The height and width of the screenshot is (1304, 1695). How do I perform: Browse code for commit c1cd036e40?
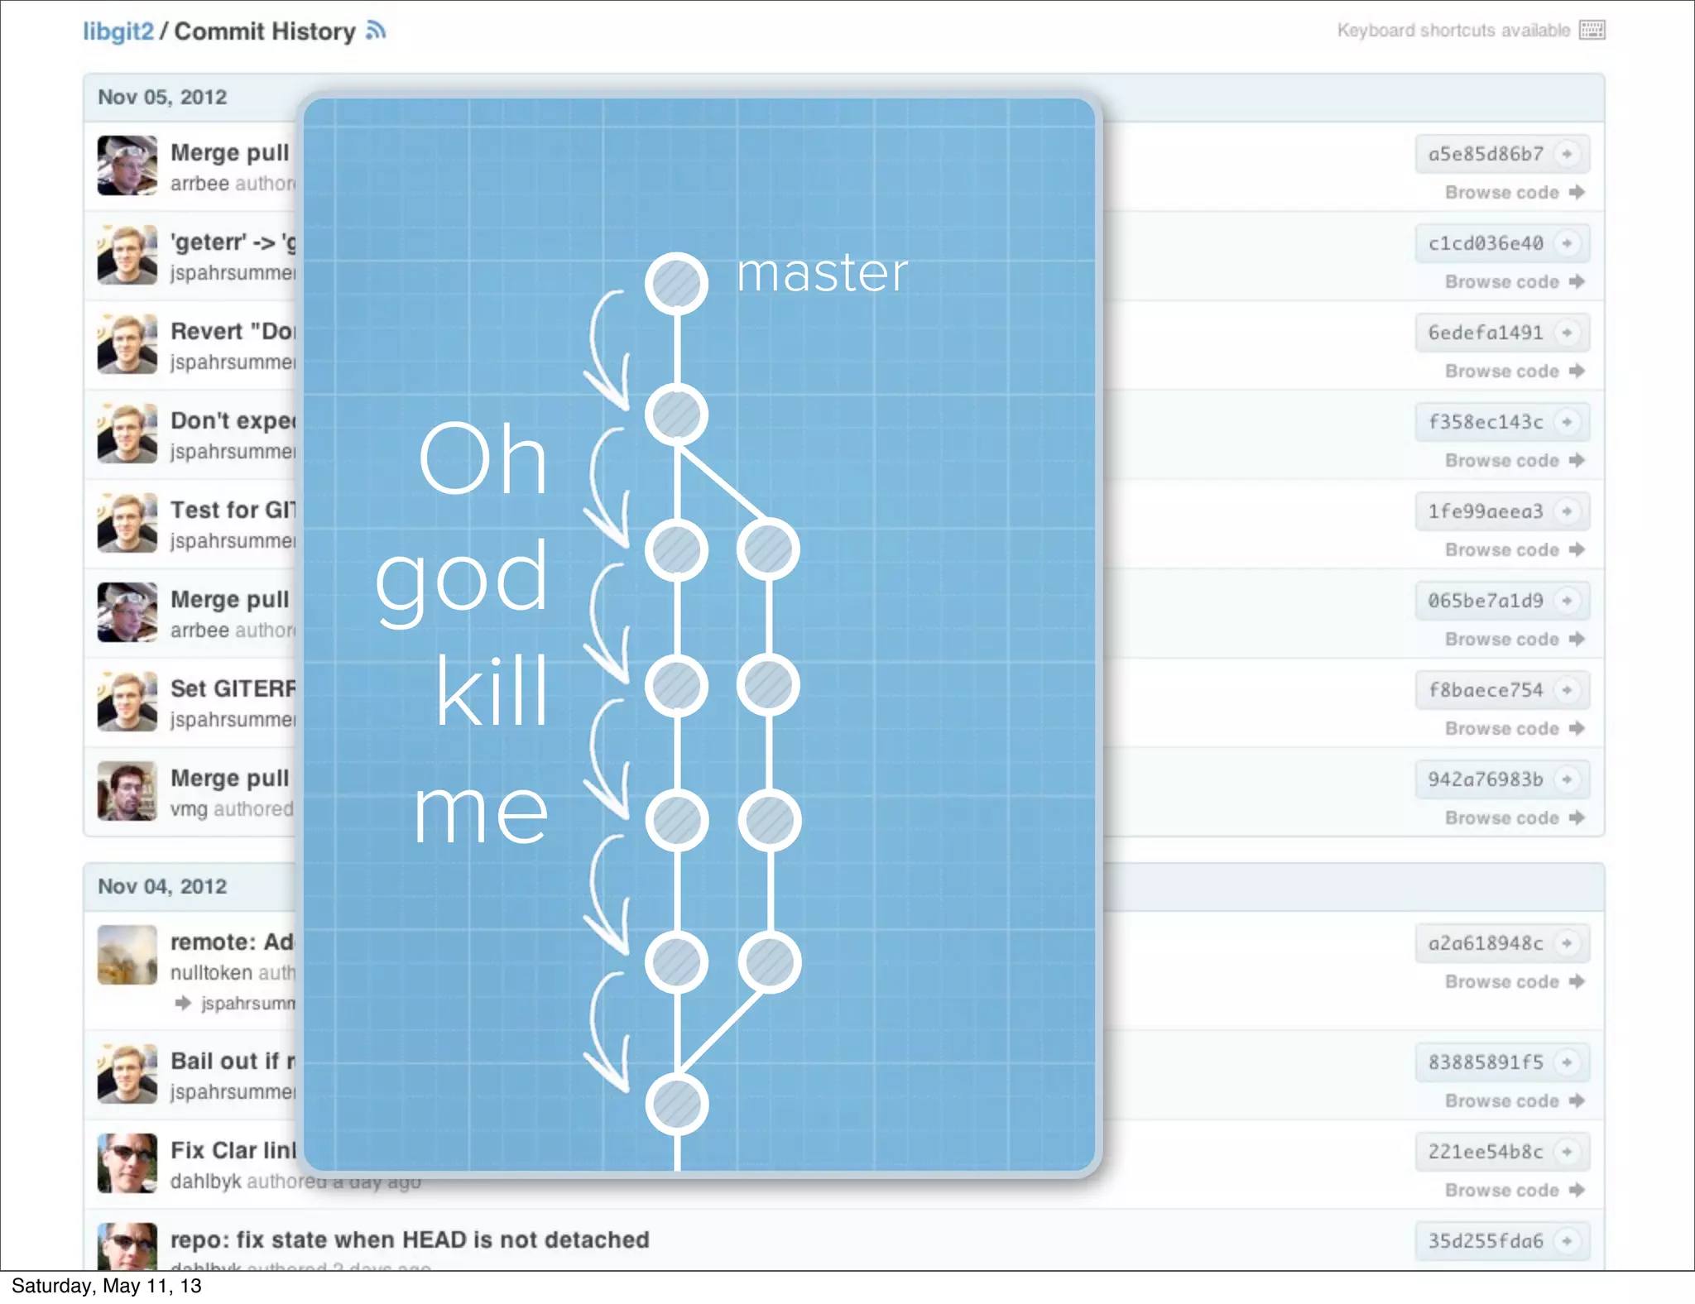point(1515,281)
